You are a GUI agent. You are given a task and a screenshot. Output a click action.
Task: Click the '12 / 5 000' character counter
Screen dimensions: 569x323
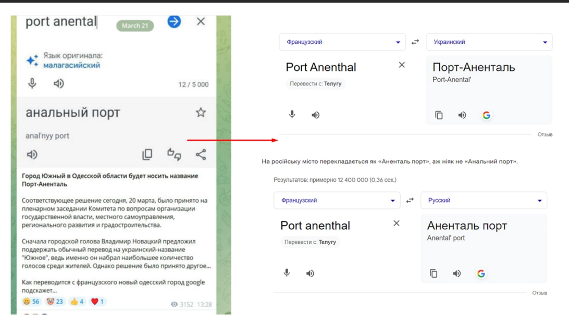point(193,84)
